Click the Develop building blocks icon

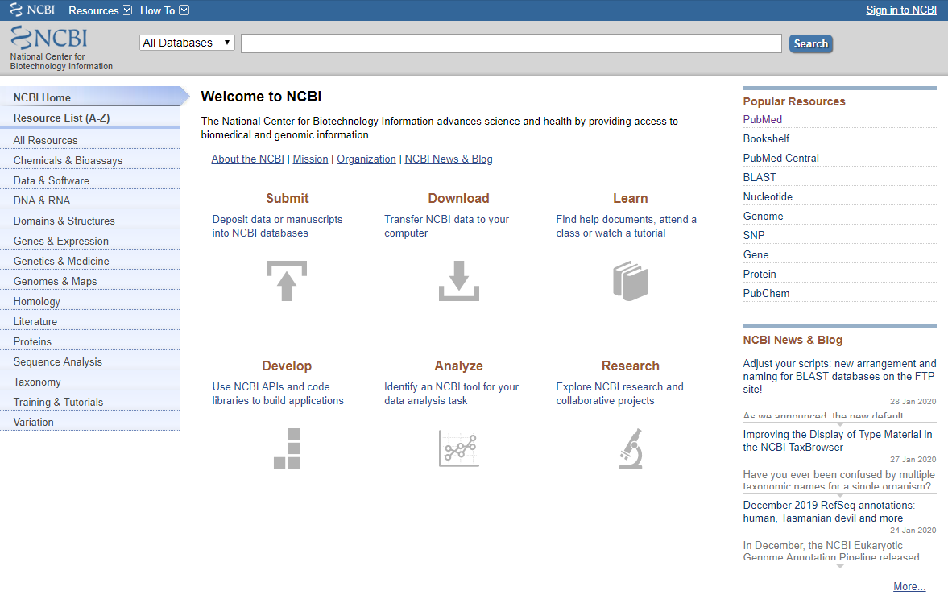click(x=287, y=448)
